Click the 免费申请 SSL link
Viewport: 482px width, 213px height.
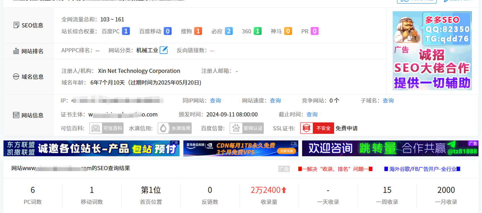point(347,128)
